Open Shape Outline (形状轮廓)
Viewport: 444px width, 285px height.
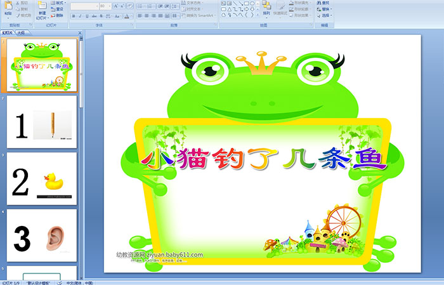pos(300,9)
